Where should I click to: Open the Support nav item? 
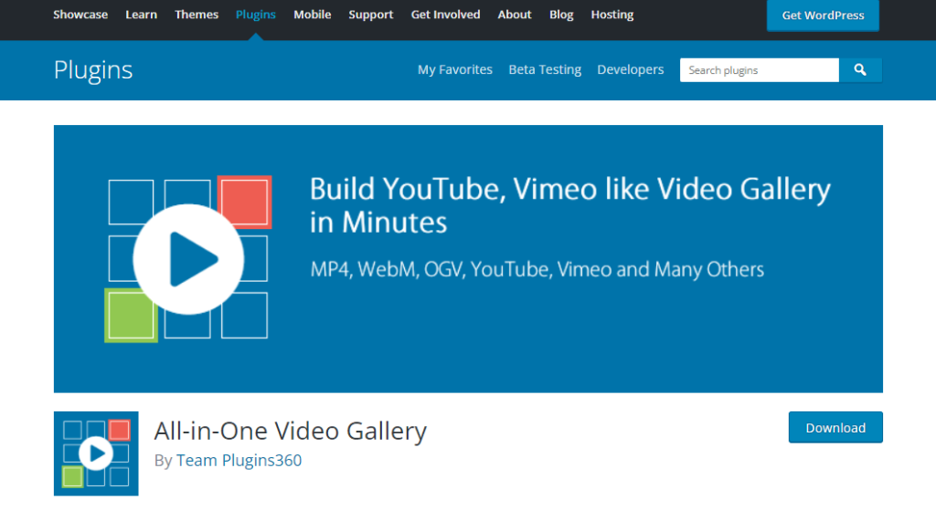click(x=371, y=15)
